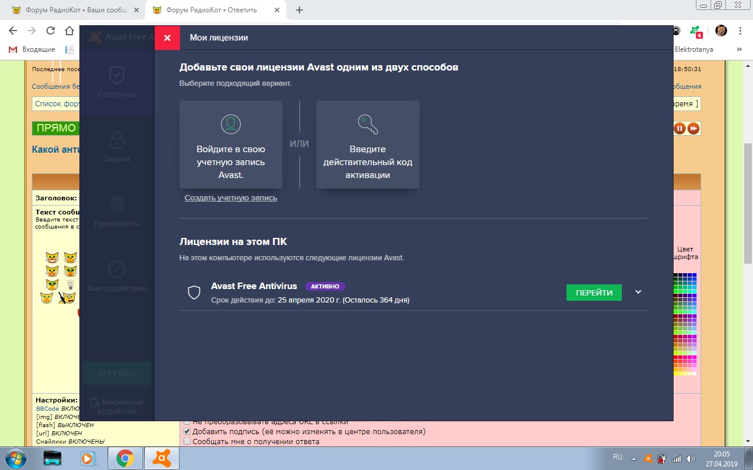Image resolution: width=753 pixels, height=470 pixels.
Task: Show hidden tray icons arrow
Action: (x=634, y=458)
